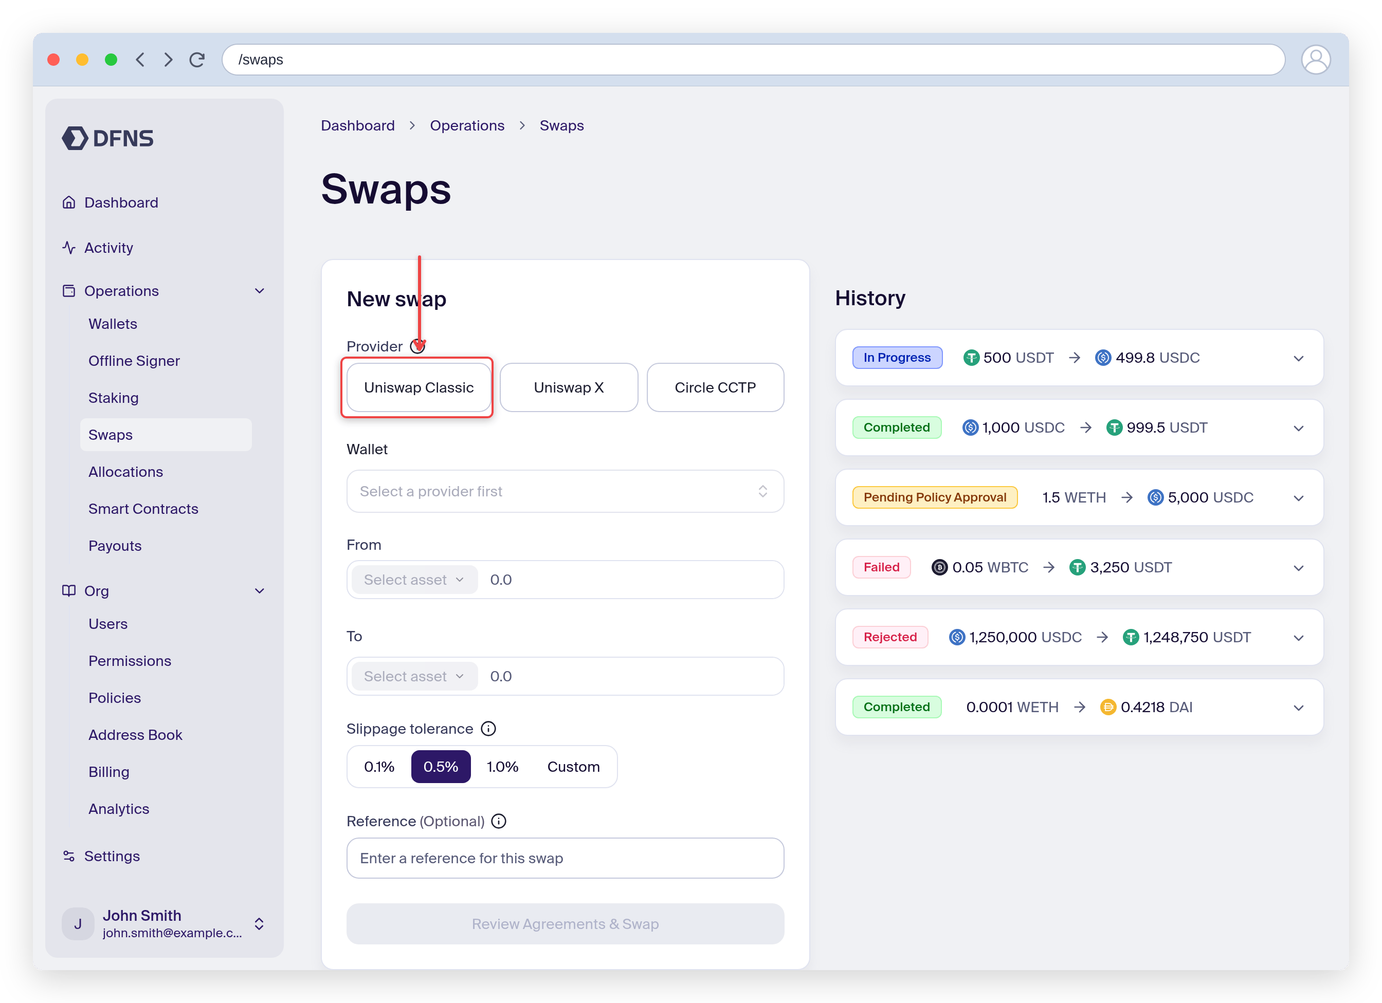Show the Reference info icon
Screen dimensions: 1382x1003
498,822
